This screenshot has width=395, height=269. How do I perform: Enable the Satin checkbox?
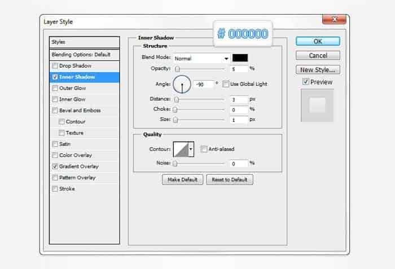(x=55, y=144)
